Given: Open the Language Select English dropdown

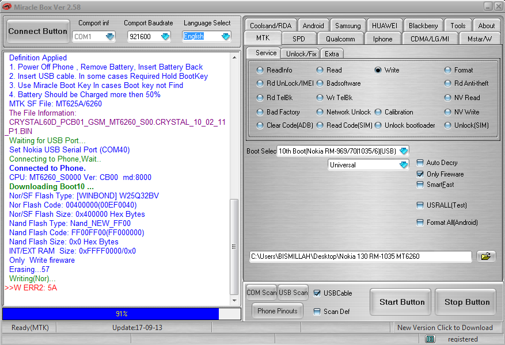Looking at the screenshot, I should click(x=226, y=36).
